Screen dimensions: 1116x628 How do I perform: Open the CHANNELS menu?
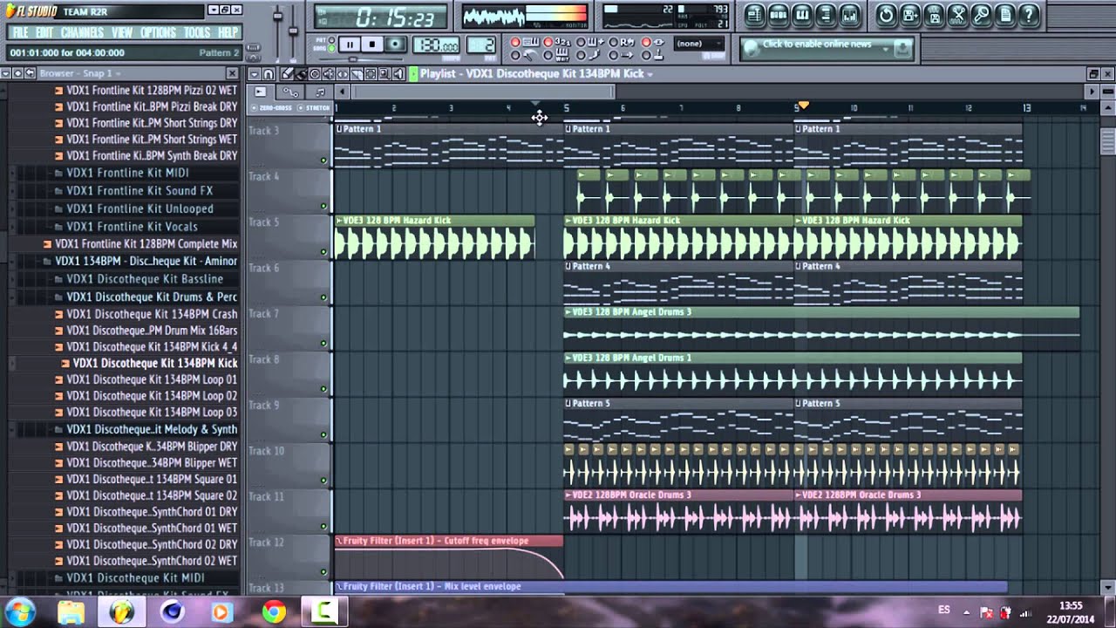(x=82, y=32)
